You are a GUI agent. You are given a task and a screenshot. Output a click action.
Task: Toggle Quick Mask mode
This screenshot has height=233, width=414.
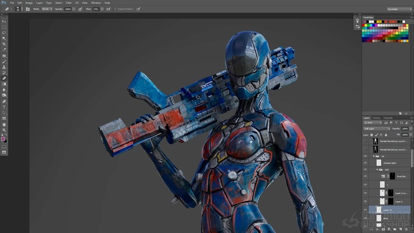point(4,146)
